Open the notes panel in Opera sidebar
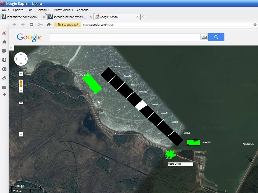The width and height of the screenshot is (258, 193). click(x=4, y=51)
